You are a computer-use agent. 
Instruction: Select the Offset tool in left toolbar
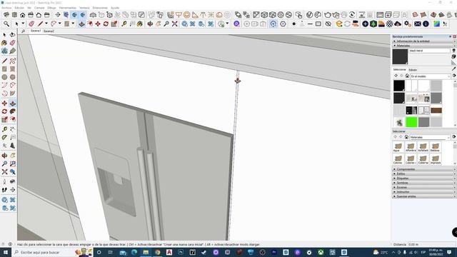13,119
